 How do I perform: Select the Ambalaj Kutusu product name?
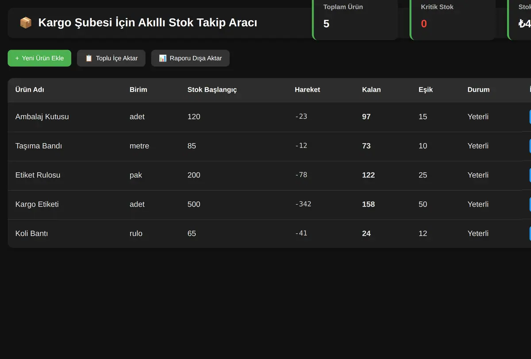tap(42, 117)
